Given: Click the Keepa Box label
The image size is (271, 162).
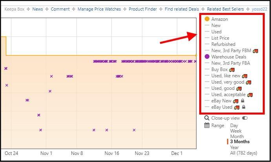Looking at the screenshot, I should click(x=15, y=9).
